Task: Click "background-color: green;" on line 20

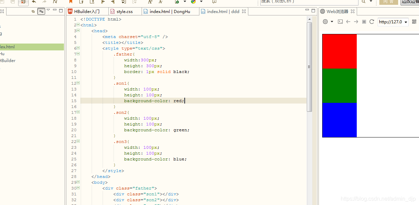Action: point(157,130)
